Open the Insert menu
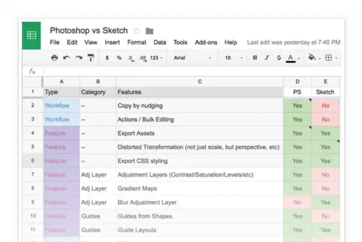Screen dimensions: 362x242 coord(112,43)
